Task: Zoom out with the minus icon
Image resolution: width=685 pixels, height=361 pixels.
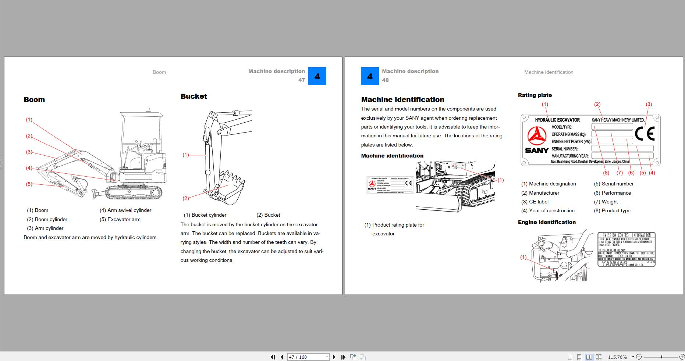Action: coord(639,357)
